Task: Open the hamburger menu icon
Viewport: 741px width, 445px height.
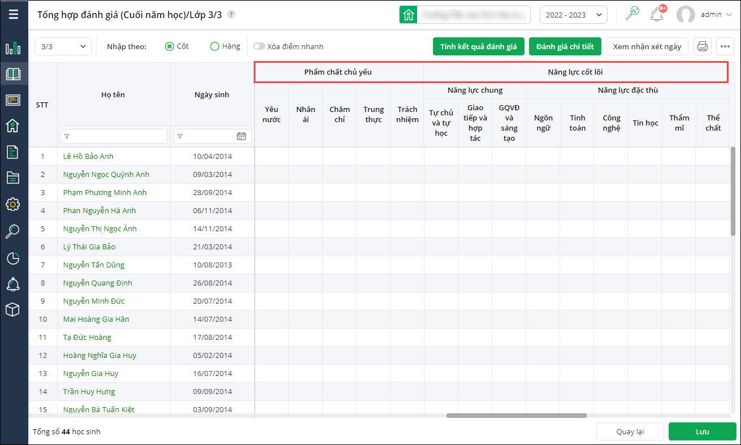Action: coord(14,14)
